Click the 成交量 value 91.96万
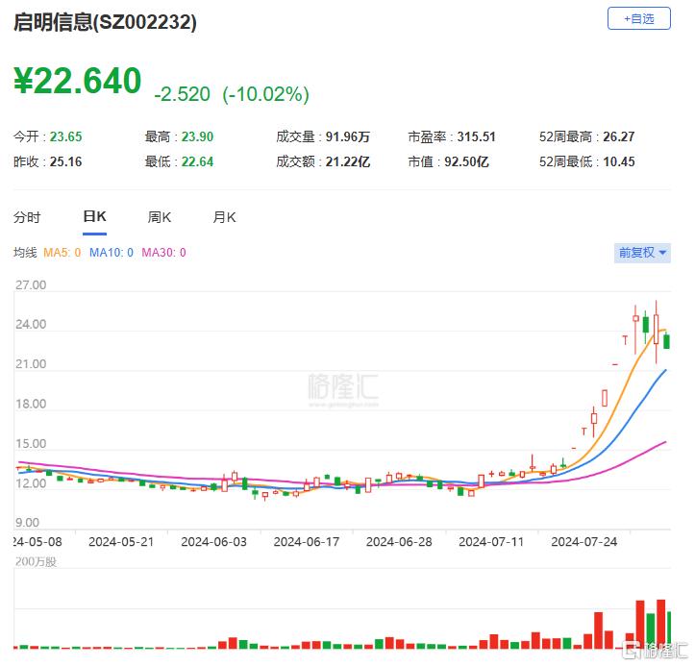 [348, 136]
